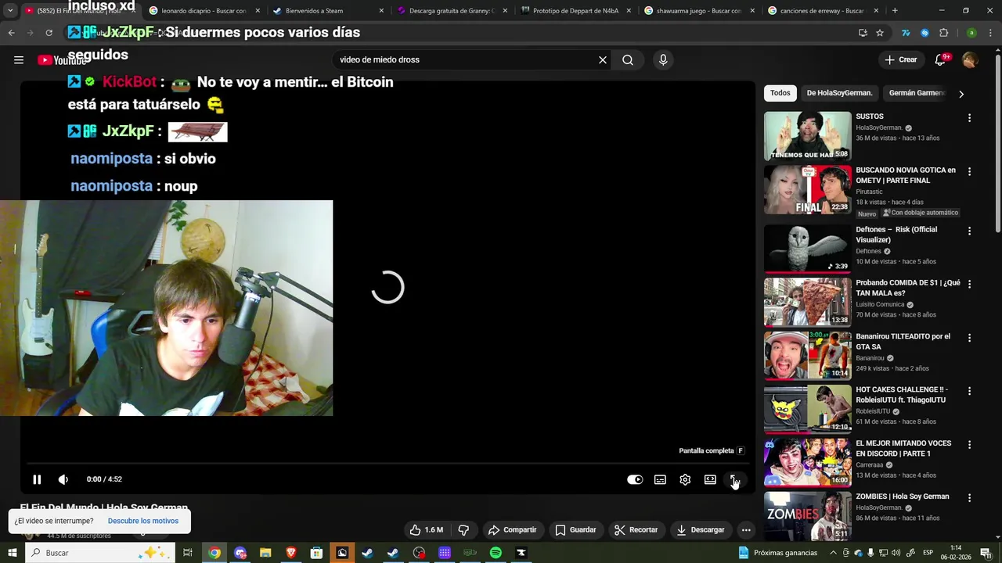This screenshot has width=1002, height=563.
Task: Open the tab search dropdown arrow
Action: point(9,11)
